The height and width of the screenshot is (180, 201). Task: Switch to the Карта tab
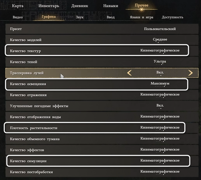pos(18,6)
